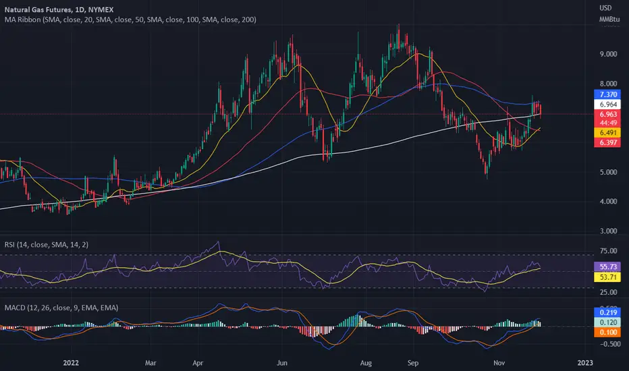Click the Natural Gas Futures chart title
Screen dimensions: 629x371
coord(59,9)
